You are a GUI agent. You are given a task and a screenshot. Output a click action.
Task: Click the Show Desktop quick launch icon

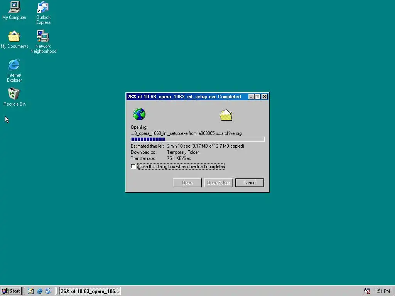(x=31, y=291)
